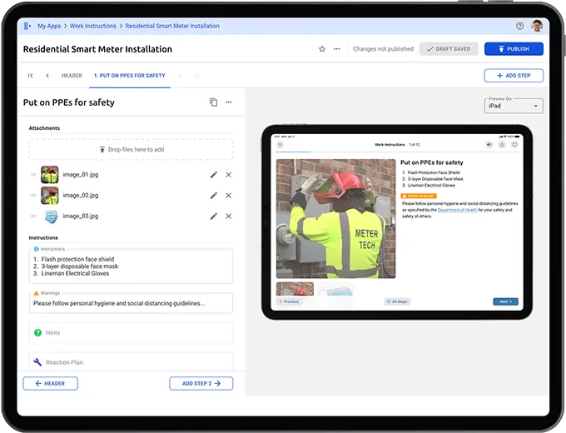
Task: Remove image_01.jpg attachment
Action: (x=229, y=175)
